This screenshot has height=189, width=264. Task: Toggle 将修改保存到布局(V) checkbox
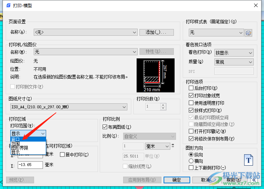(191, 139)
